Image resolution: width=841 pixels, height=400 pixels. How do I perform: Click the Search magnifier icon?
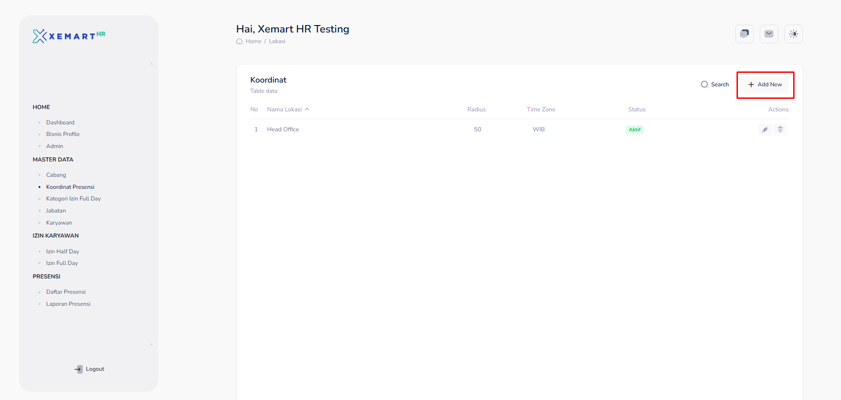(x=704, y=84)
